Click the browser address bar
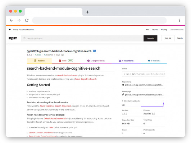This screenshot has width=191, height=143. (x=99, y=20)
